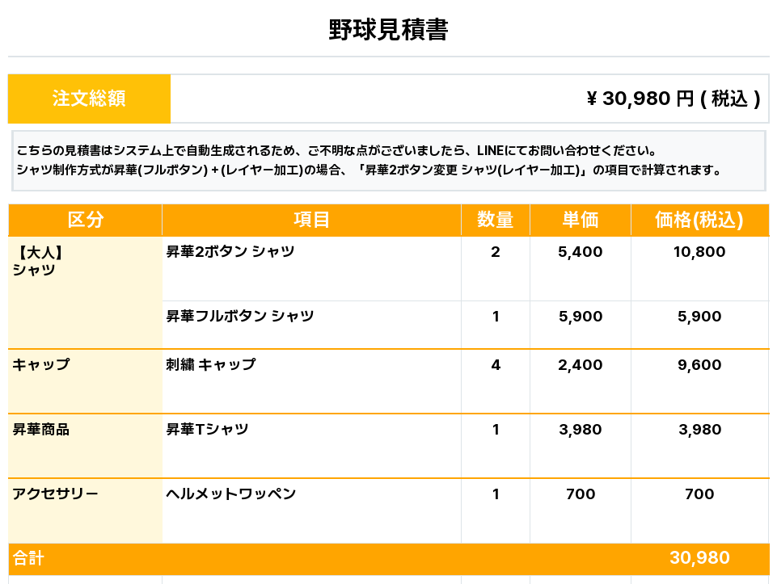Image resolution: width=777 pixels, height=584 pixels.
Task: Click the 単価 column header
Action: click(x=581, y=220)
